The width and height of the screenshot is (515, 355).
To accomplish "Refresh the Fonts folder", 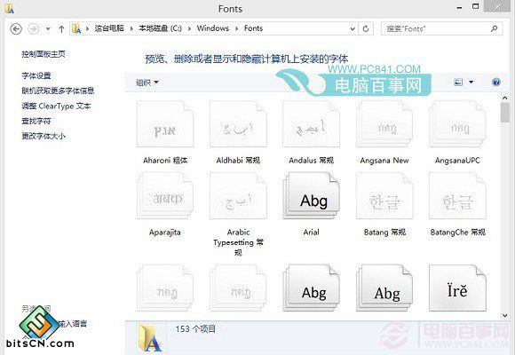I will [366, 28].
